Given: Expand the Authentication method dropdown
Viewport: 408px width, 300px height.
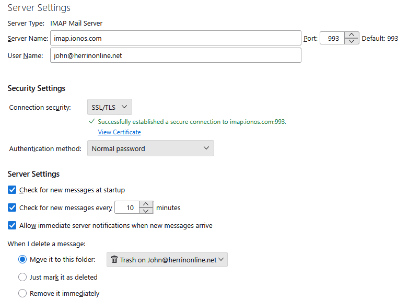Looking at the screenshot, I should pos(150,148).
